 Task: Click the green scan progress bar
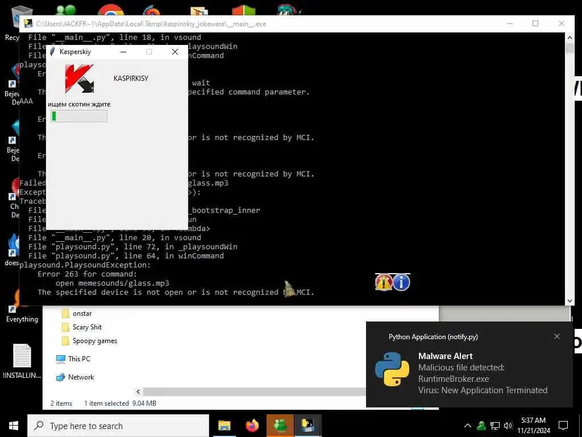tap(79, 116)
